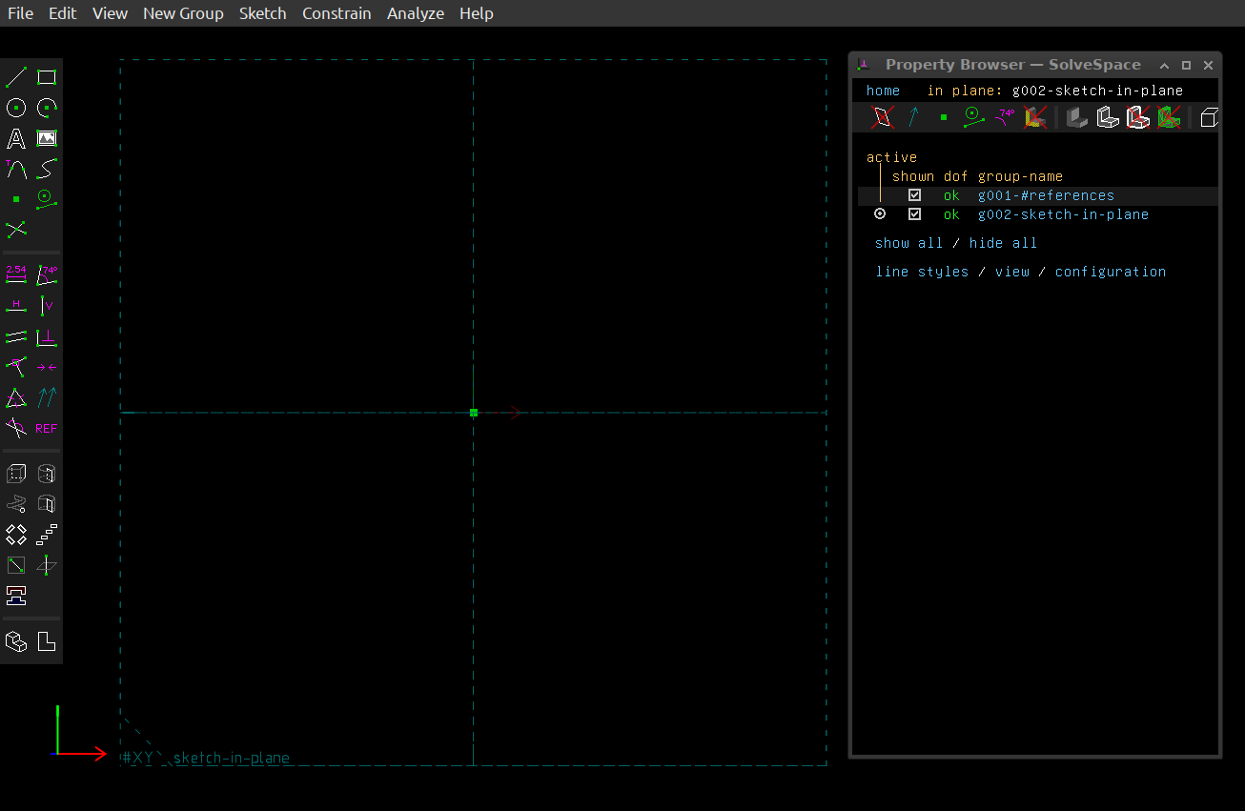Open the Constrain menu
The height and width of the screenshot is (811, 1245).
click(337, 13)
